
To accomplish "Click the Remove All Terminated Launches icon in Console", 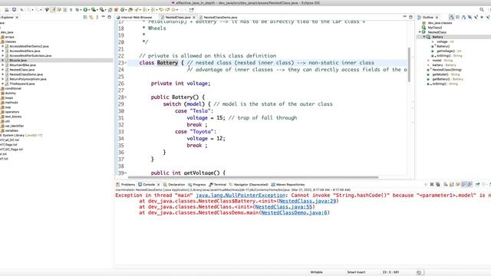I will [438, 184].
